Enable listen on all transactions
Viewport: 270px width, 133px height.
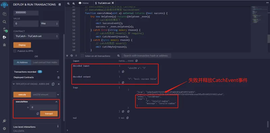point(82,56)
